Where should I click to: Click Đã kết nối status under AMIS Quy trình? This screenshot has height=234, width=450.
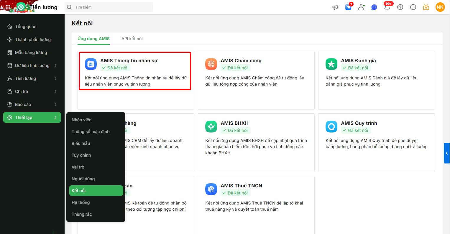pos(356,130)
